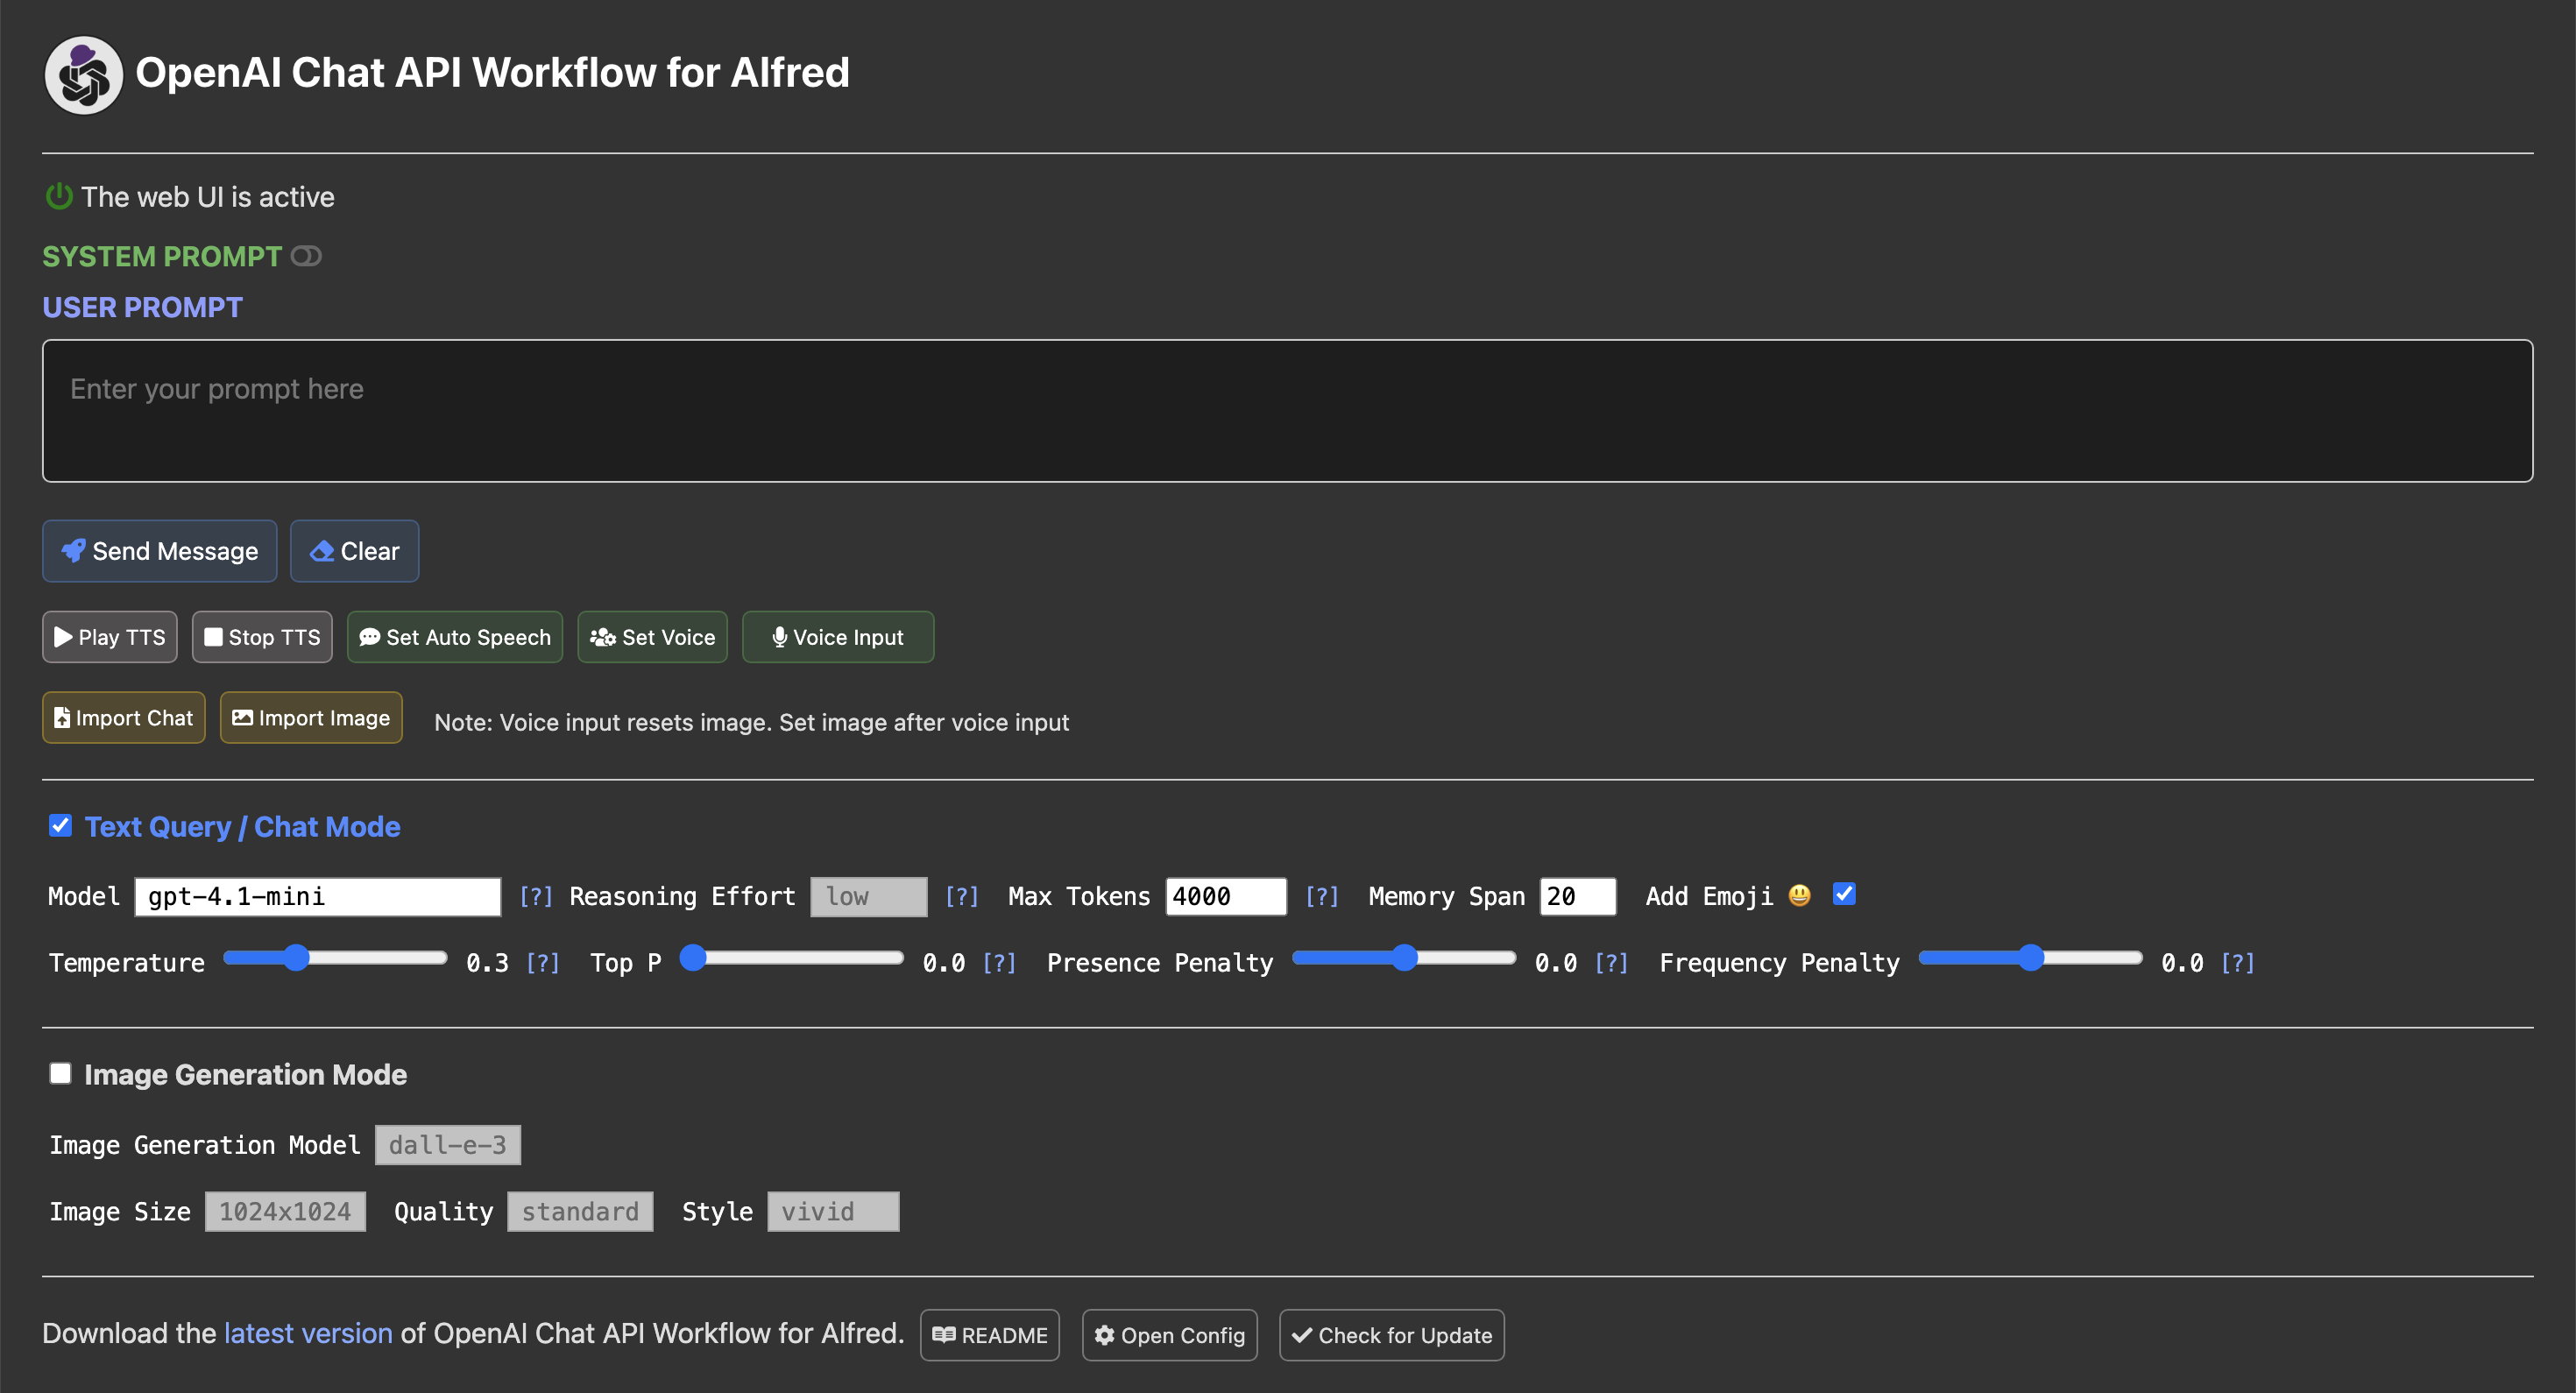Open the Reasoning Effort dropdown
This screenshot has height=1393, width=2576.
(867, 896)
